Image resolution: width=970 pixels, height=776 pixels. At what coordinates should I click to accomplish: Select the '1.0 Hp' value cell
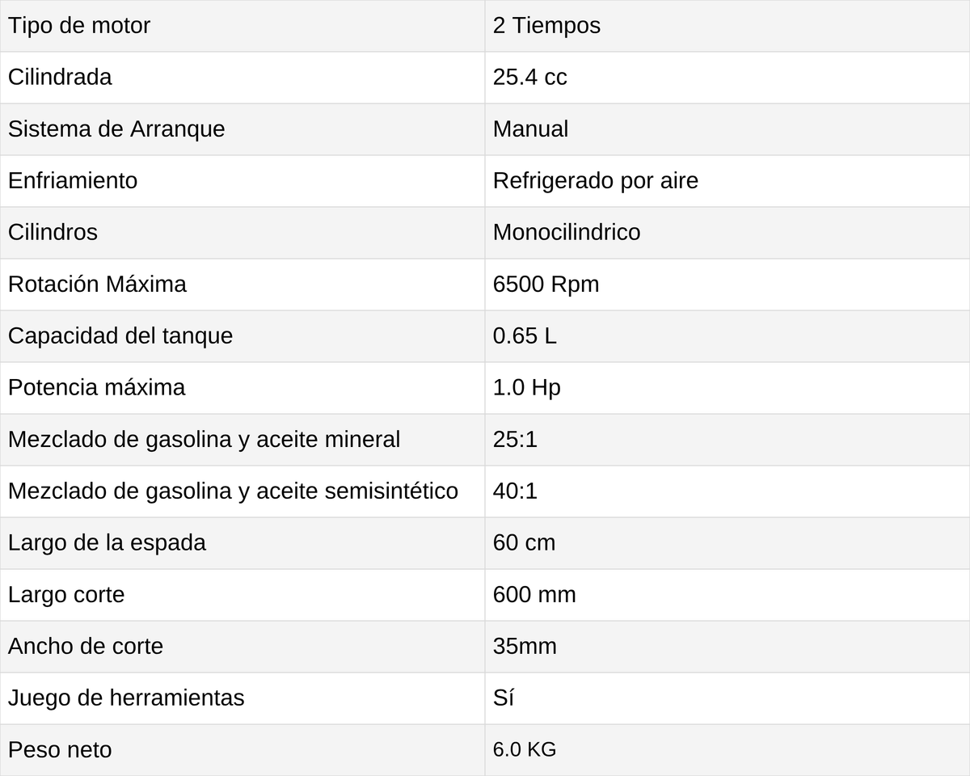(x=727, y=388)
